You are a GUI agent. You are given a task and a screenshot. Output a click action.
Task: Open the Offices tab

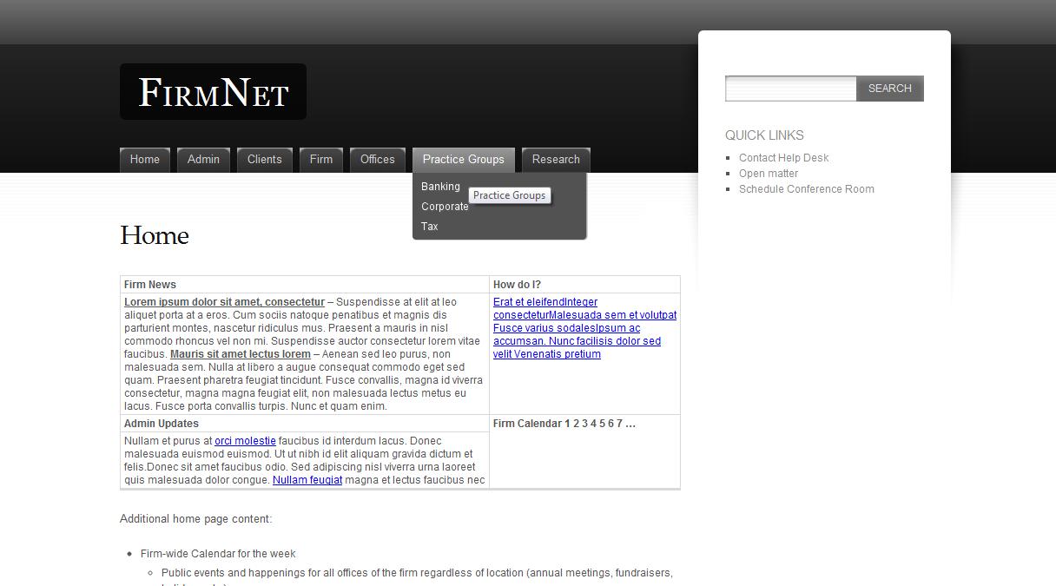click(378, 160)
